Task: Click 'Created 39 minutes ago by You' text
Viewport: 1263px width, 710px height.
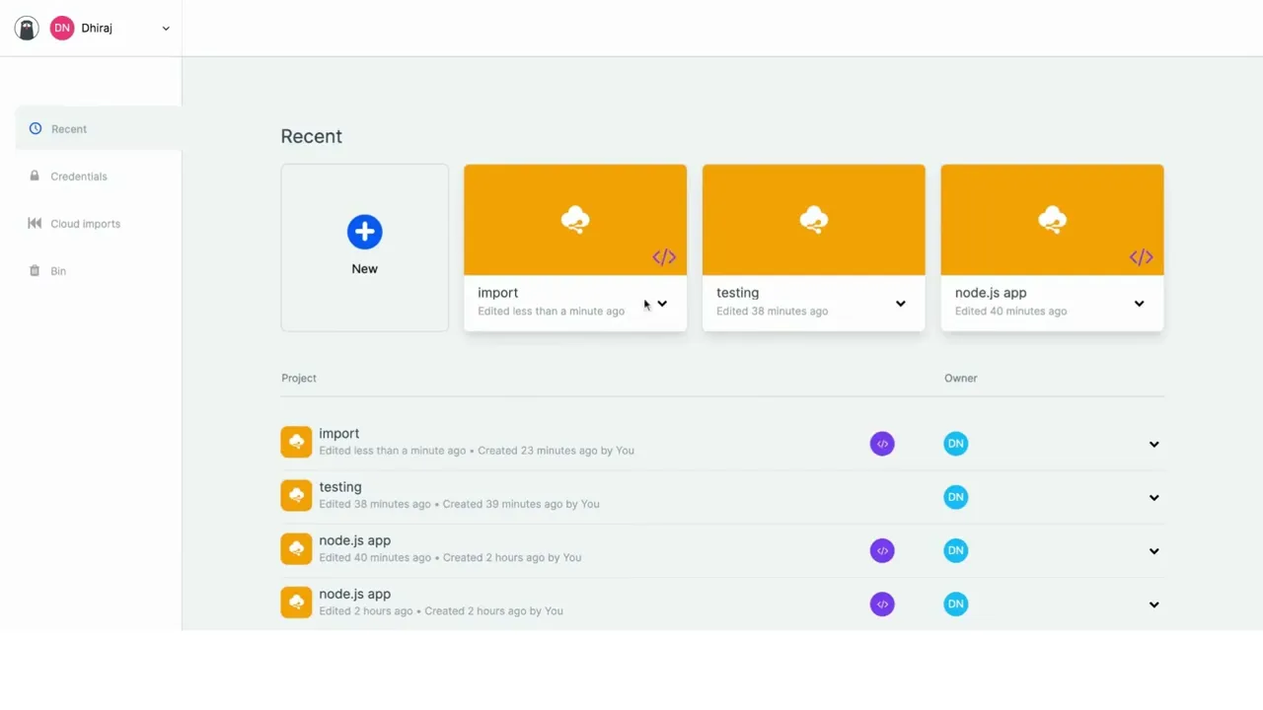Action: 521,504
